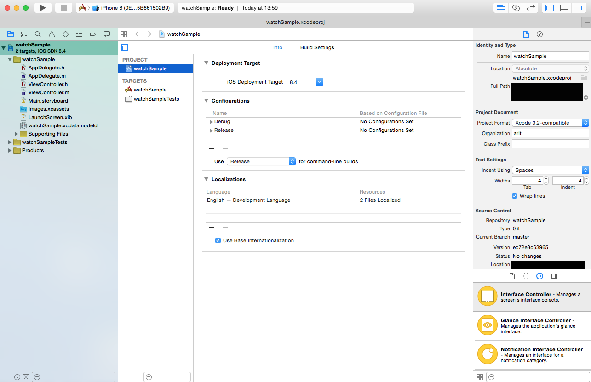The height and width of the screenshot is (382, 591).
Task: Open Main.storyboard file
Action: pos(48,101)
